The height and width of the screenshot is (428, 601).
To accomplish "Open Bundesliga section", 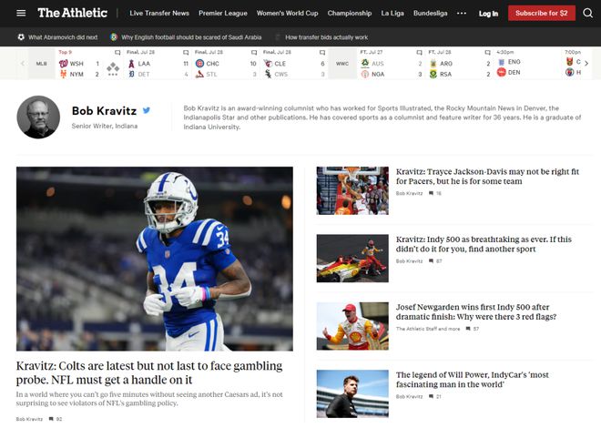I will (431, 13).
